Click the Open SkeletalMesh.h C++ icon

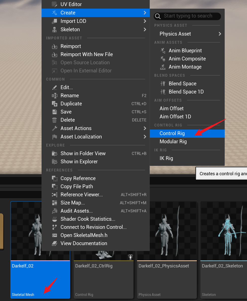click(54, 235)
